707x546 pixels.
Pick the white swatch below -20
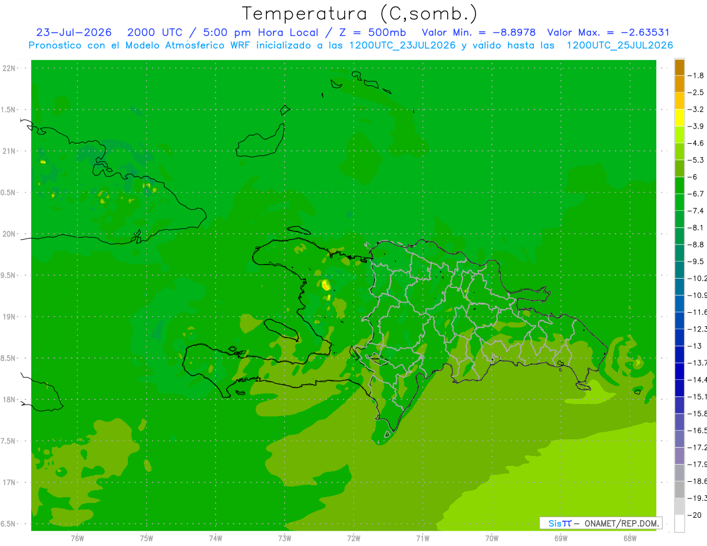tap(679, 524)
